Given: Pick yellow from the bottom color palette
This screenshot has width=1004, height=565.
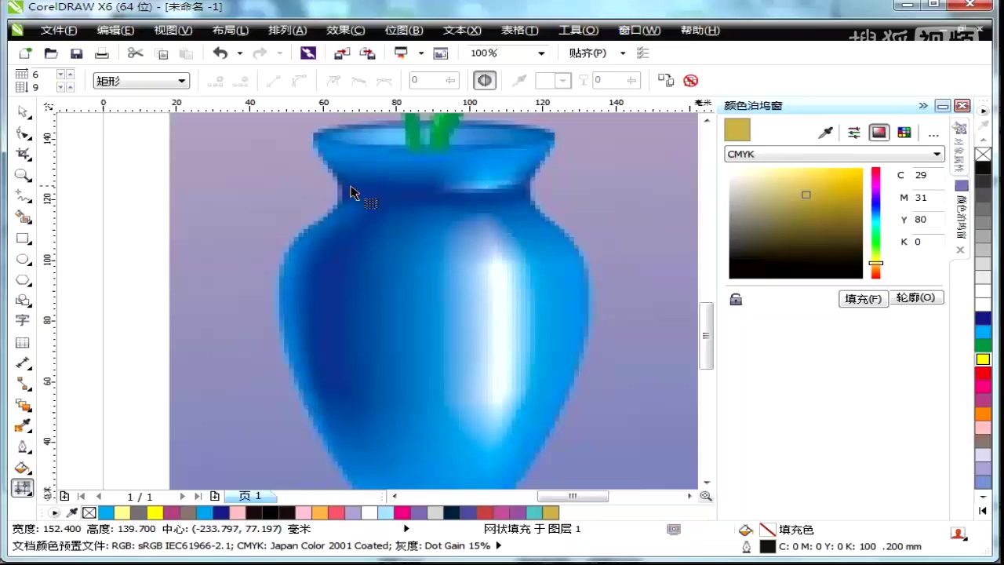Looking at the screenshot, I should tap(154, 512).
